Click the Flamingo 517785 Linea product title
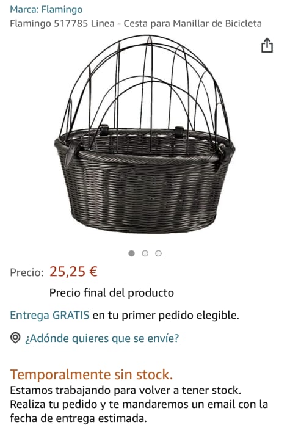The image size is (290, 425). click(x=136, y=24)
